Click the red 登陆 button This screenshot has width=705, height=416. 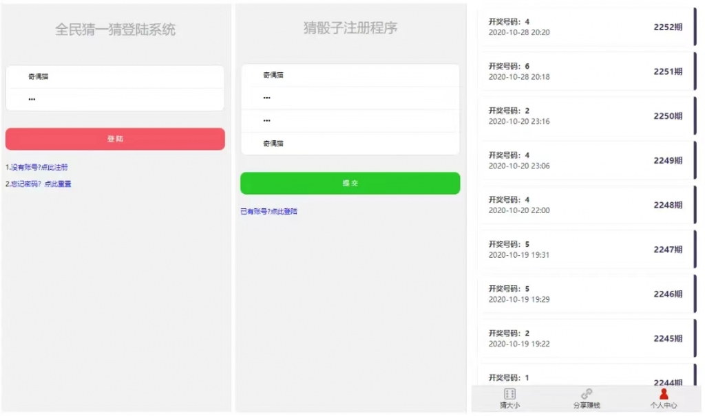(115, 139)
